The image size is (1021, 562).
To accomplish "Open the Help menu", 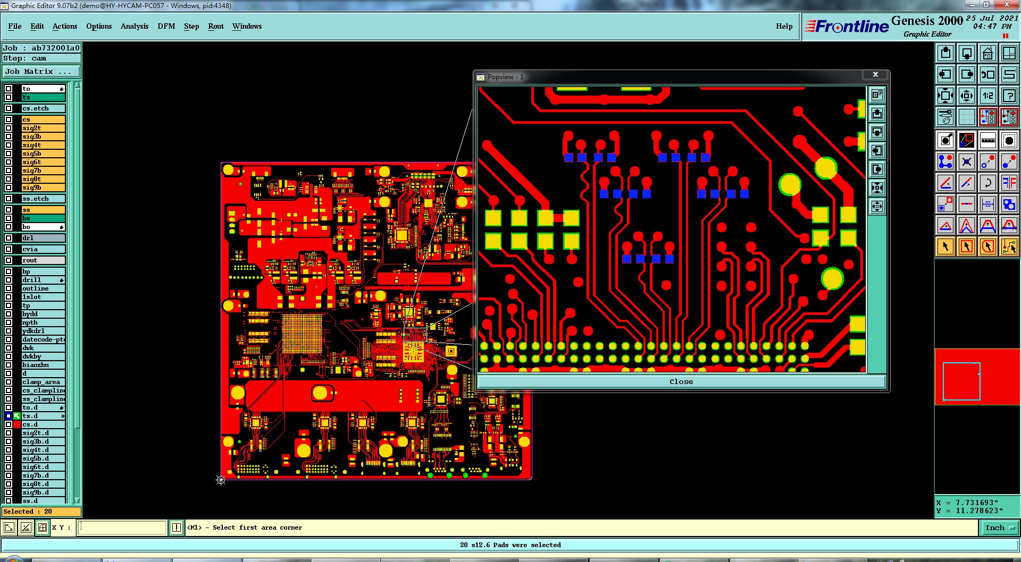I will coord(784,26).
